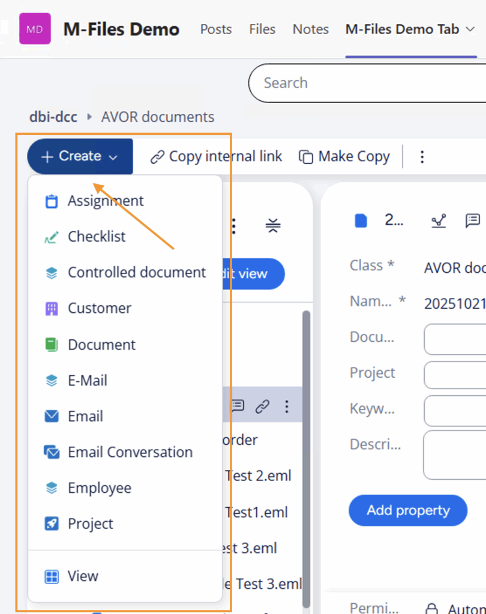Click the Customer building icon
The height and width of the screenshot is (614, 486).
(x=52, y=309)
